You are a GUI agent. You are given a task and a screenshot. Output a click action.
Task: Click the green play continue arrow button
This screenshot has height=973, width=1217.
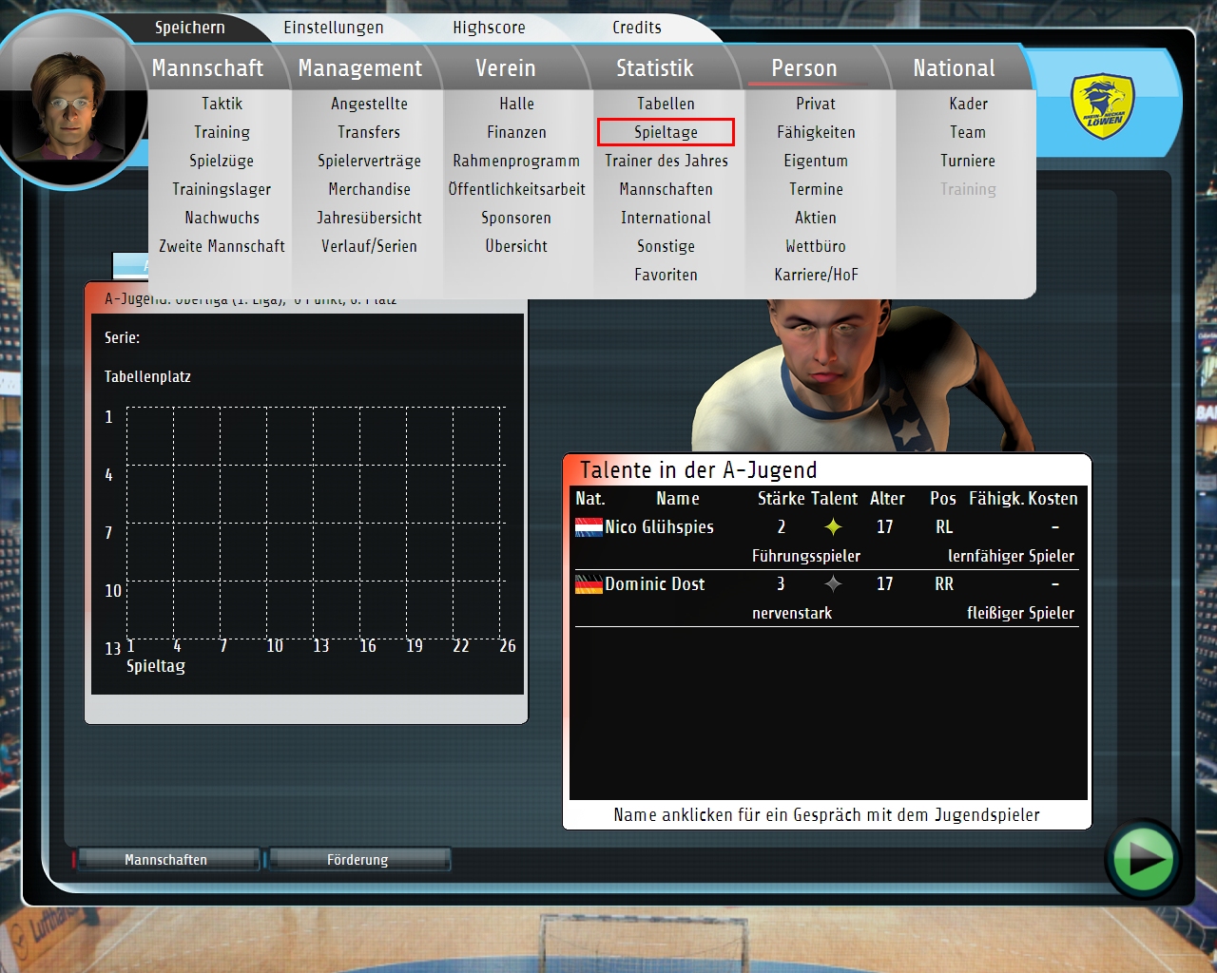click(x=1143, y=859)
